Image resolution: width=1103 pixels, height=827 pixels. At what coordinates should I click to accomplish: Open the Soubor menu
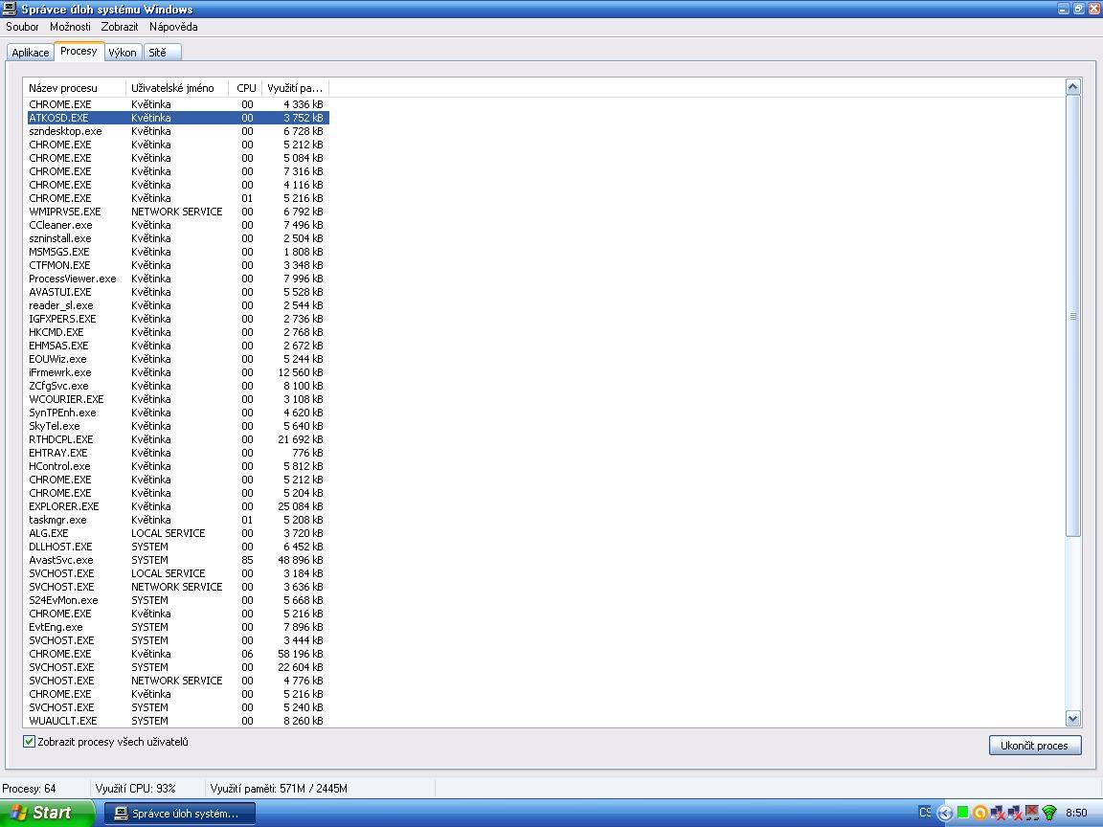click(x=22, y=27)
